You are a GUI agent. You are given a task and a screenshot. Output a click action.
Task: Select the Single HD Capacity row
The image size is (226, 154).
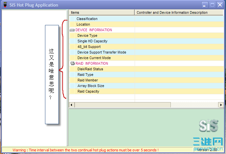(147, 41)
